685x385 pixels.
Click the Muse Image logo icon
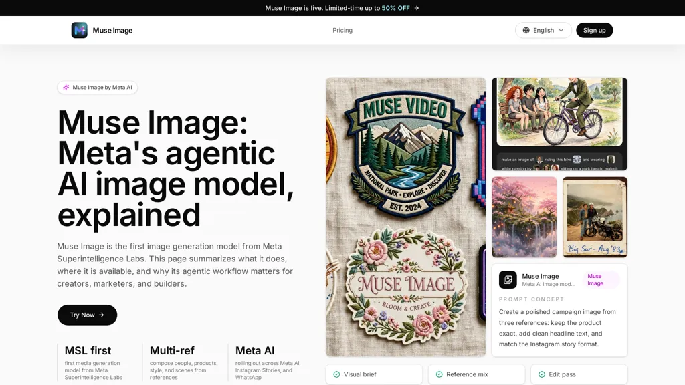pyautogui.click(x=79, y=30)
